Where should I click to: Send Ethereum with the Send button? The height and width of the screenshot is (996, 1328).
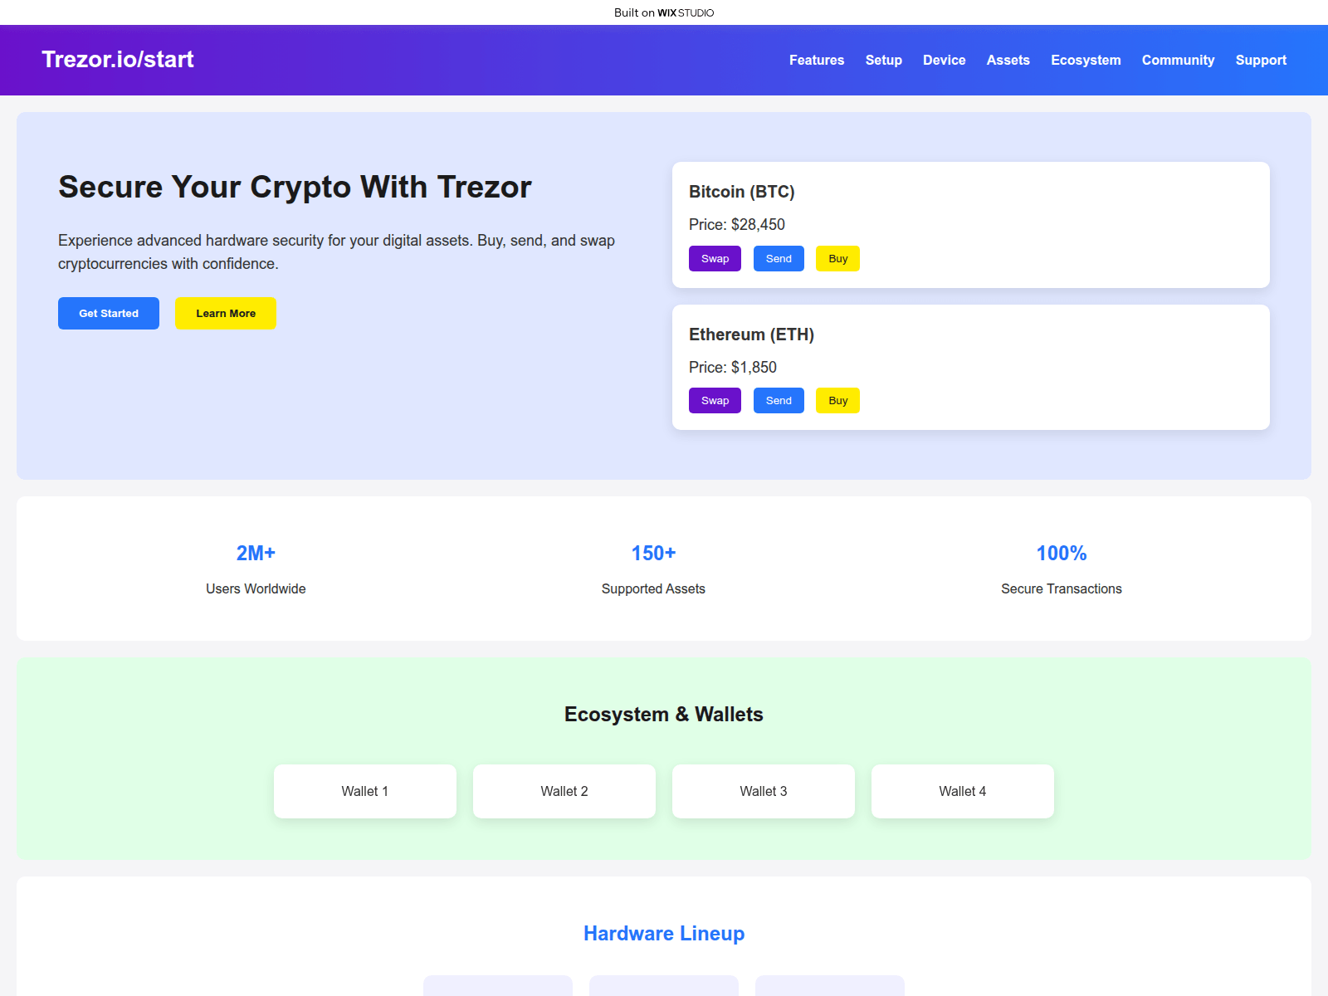pos(779,400)
